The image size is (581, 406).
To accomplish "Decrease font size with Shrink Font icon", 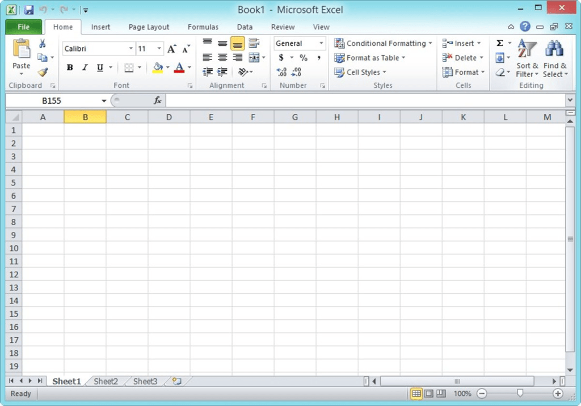I will (x=186, y=49).
